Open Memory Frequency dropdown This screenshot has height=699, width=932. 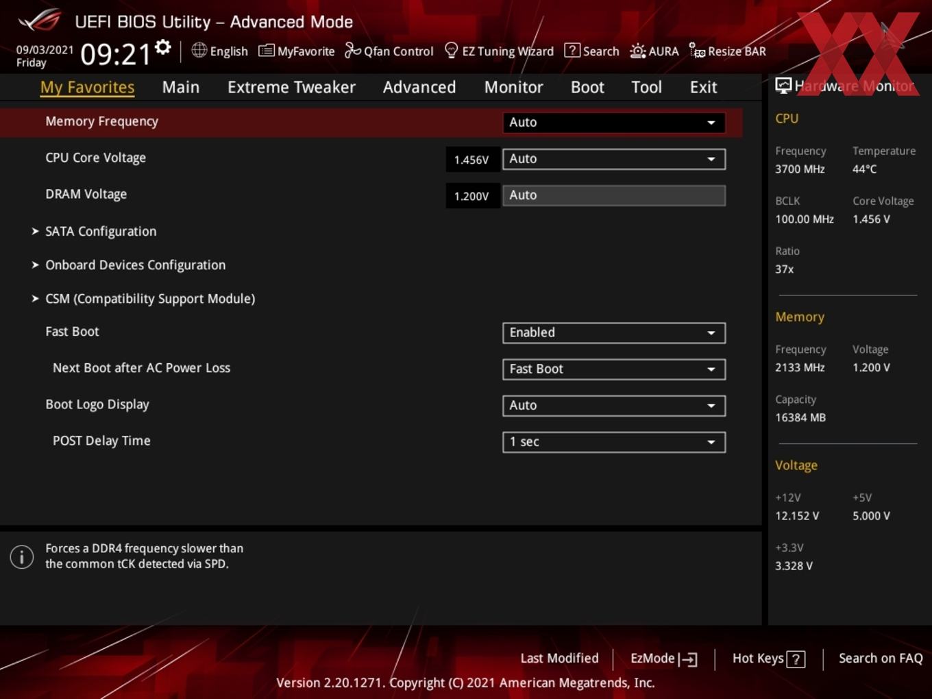613,123
